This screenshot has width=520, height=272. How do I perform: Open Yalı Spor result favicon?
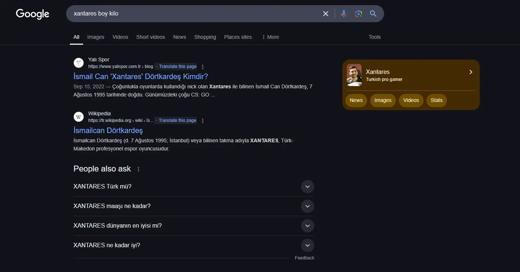pyautogui.click(x=79, y=63)
